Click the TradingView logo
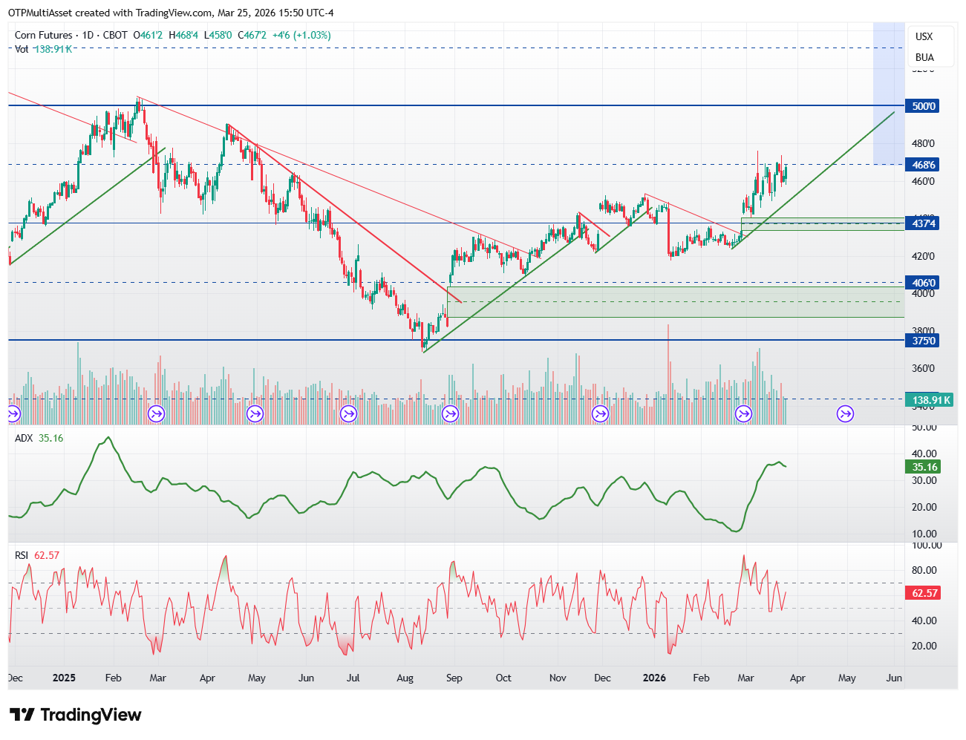 pos(76,715)
